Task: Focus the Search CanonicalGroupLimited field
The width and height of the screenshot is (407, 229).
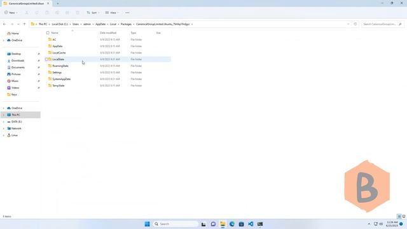Action: coord(382,24)
